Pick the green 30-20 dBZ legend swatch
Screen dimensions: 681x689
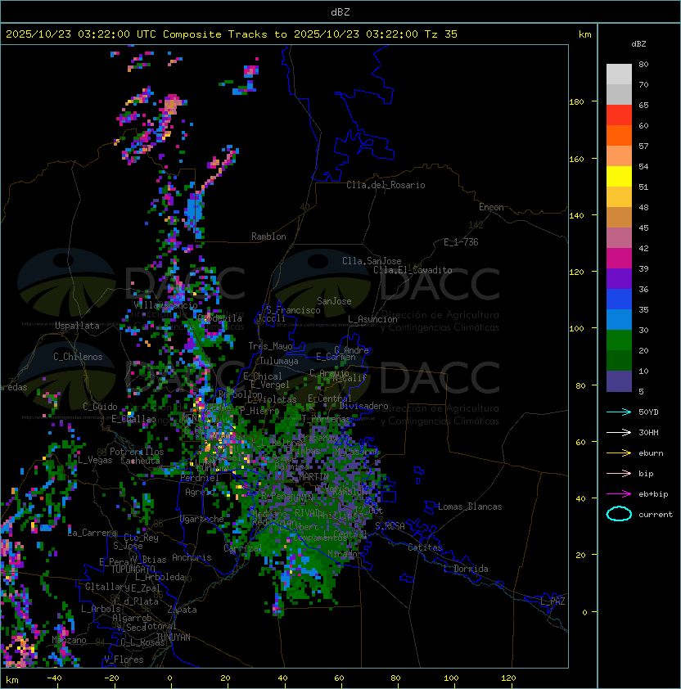619,340
